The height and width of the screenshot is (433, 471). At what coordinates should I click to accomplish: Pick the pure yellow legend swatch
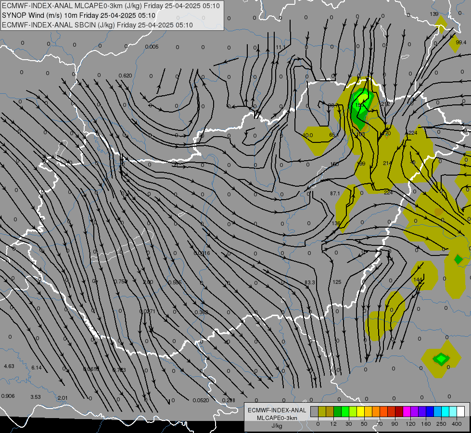tap(361, 411)
